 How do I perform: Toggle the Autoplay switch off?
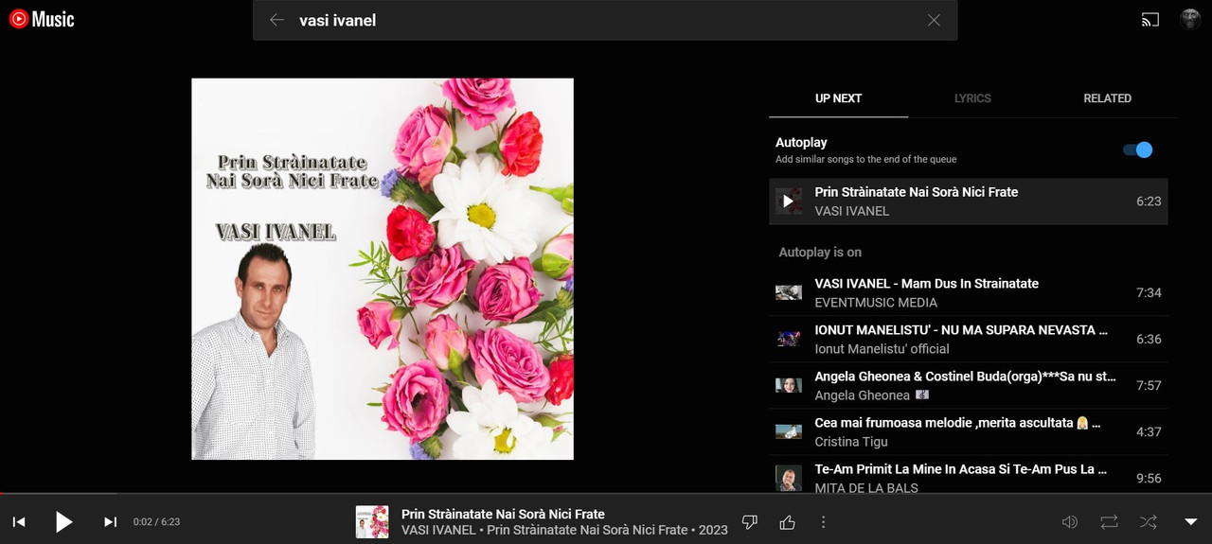click(1137, 149)
